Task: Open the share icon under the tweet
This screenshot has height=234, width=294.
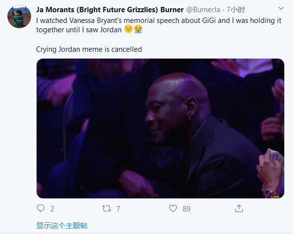Action: click(x=239, y=209)
